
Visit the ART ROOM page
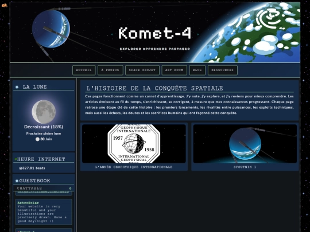click(174, 70)
